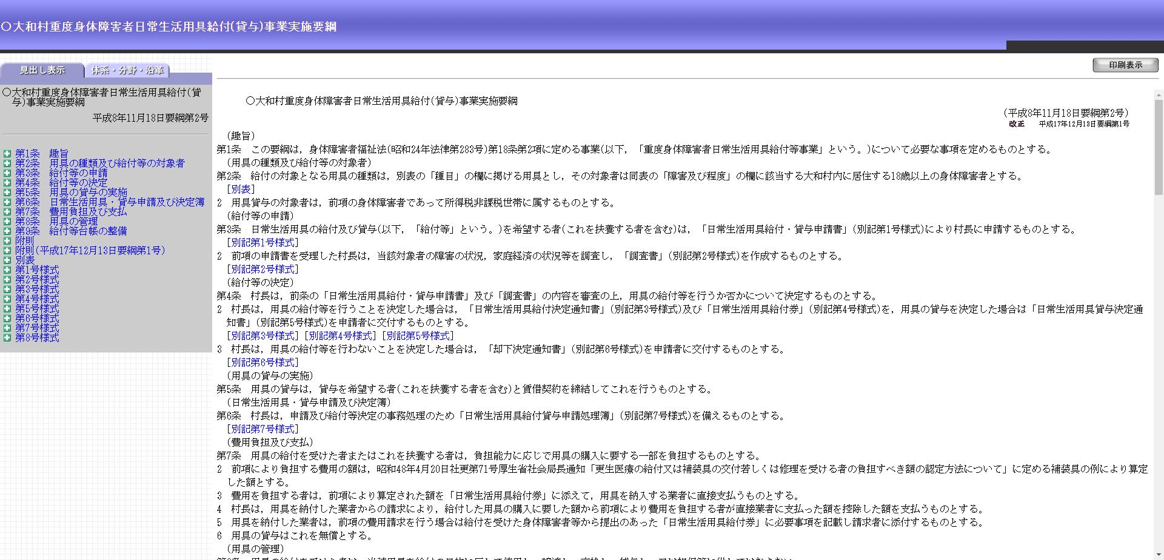Viewport: 1164px width, 560px height.
Task: Select the 見出し表示 tab
Action: [x=41, y=71]
